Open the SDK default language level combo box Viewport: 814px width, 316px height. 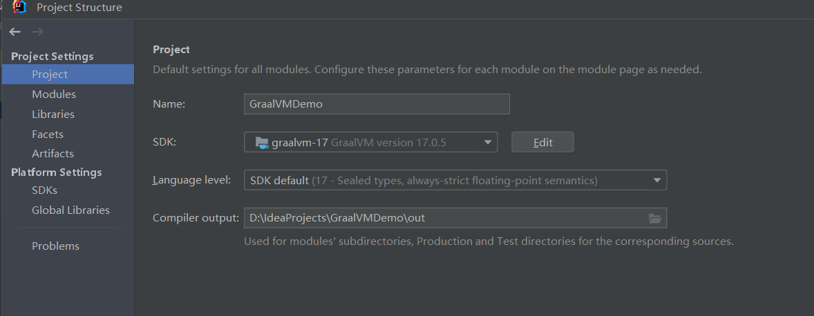[x=449, y=180]
